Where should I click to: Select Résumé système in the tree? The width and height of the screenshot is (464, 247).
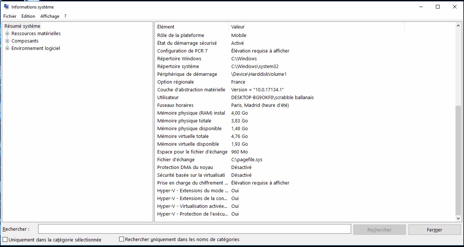[22, 26]
